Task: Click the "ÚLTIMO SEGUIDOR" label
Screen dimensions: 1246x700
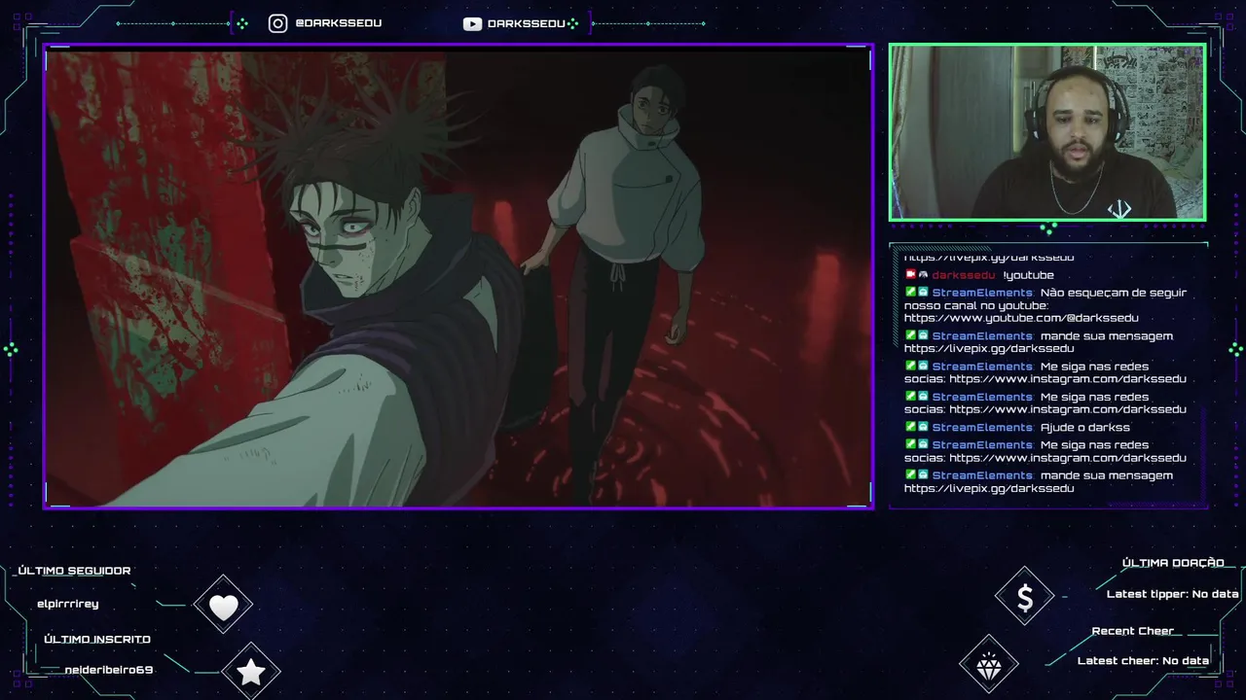Action: coord(74,571)
